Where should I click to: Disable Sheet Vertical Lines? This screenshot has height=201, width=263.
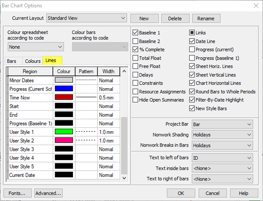pos(192,75)
